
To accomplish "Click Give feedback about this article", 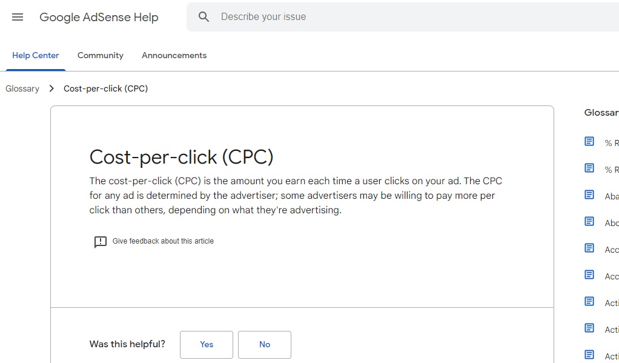I will tap(163, 241).
